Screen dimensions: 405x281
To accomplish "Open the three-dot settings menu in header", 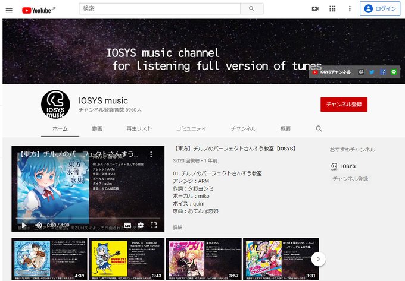I will coord(350,9).
